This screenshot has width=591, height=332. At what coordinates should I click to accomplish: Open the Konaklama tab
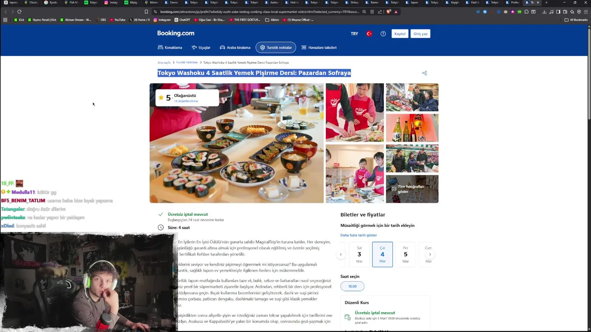(170, 47)
